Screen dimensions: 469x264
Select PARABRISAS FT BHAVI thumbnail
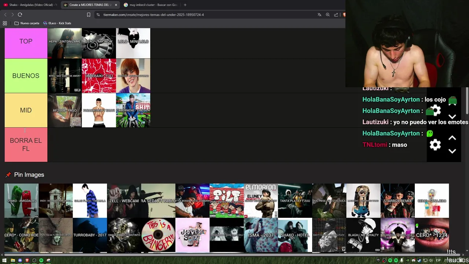click(99, 110)
